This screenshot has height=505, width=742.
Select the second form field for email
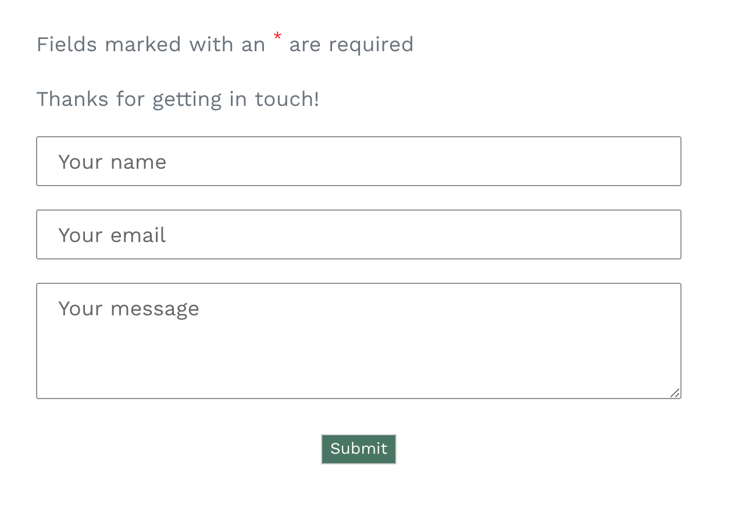358,234
